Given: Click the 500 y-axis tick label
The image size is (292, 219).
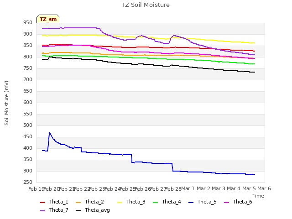Looking at the screenshot, I should (28, 125).
